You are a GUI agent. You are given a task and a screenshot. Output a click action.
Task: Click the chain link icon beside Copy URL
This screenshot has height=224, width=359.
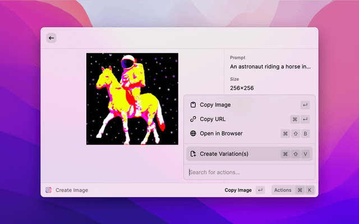click(193, 119)
